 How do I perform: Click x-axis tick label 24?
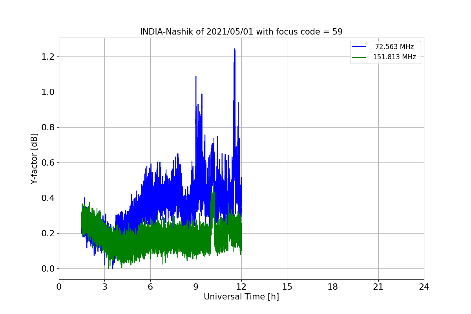coord(424,287)
